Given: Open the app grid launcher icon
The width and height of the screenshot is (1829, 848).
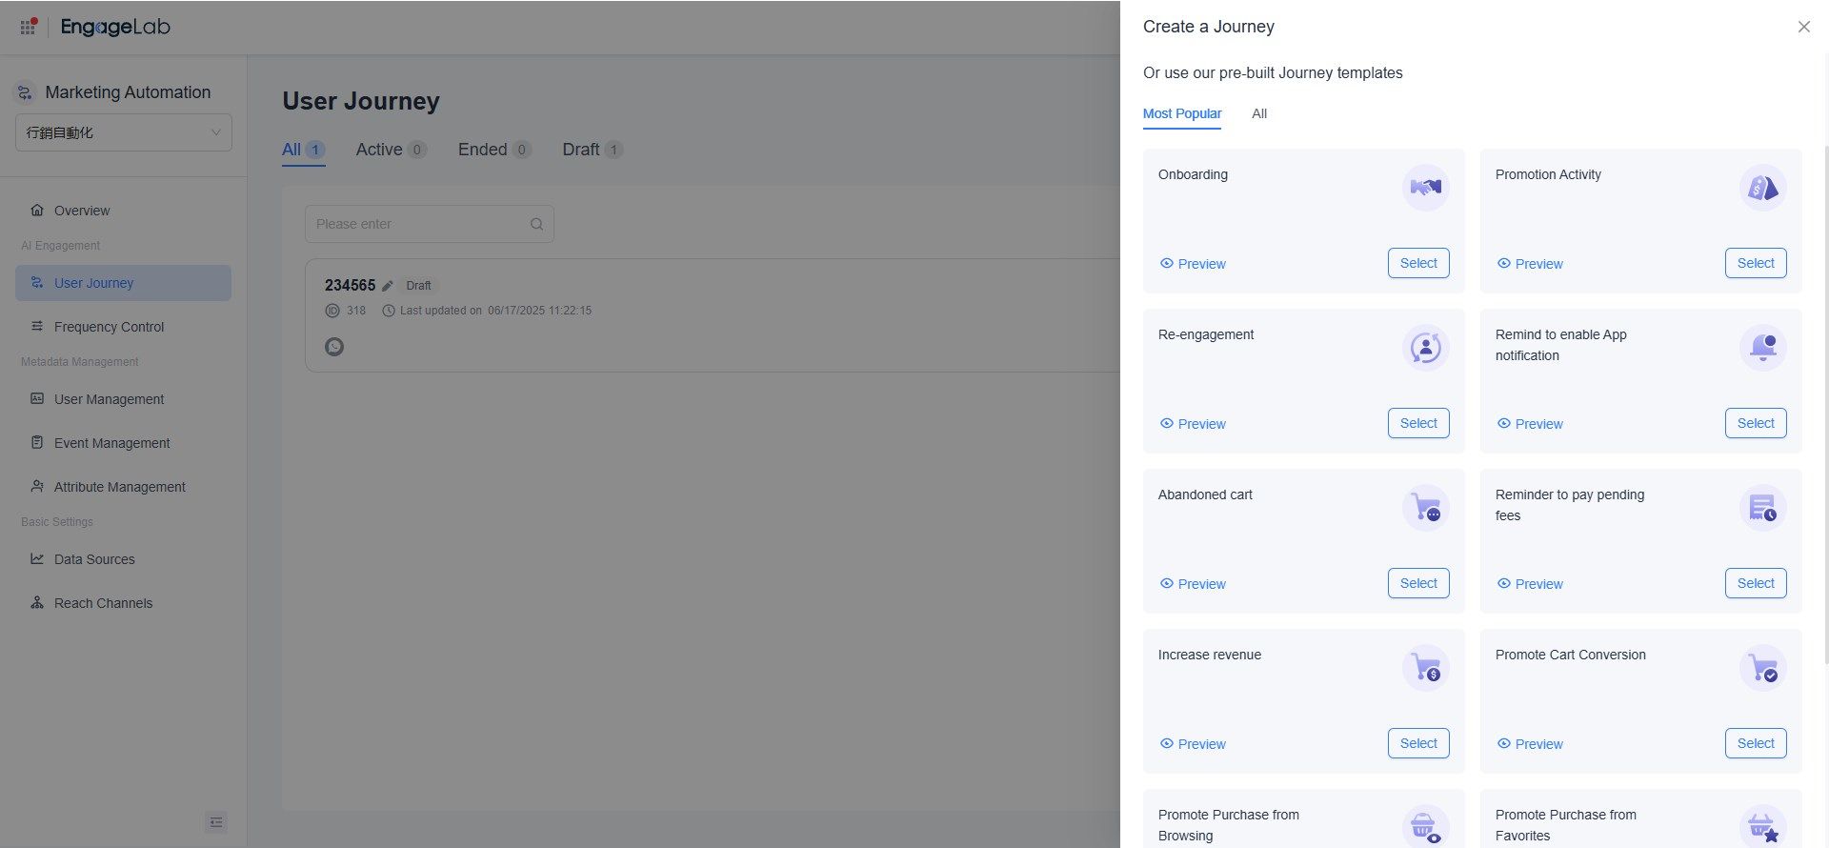Looking at the screenshot, I should click(28, 27).
